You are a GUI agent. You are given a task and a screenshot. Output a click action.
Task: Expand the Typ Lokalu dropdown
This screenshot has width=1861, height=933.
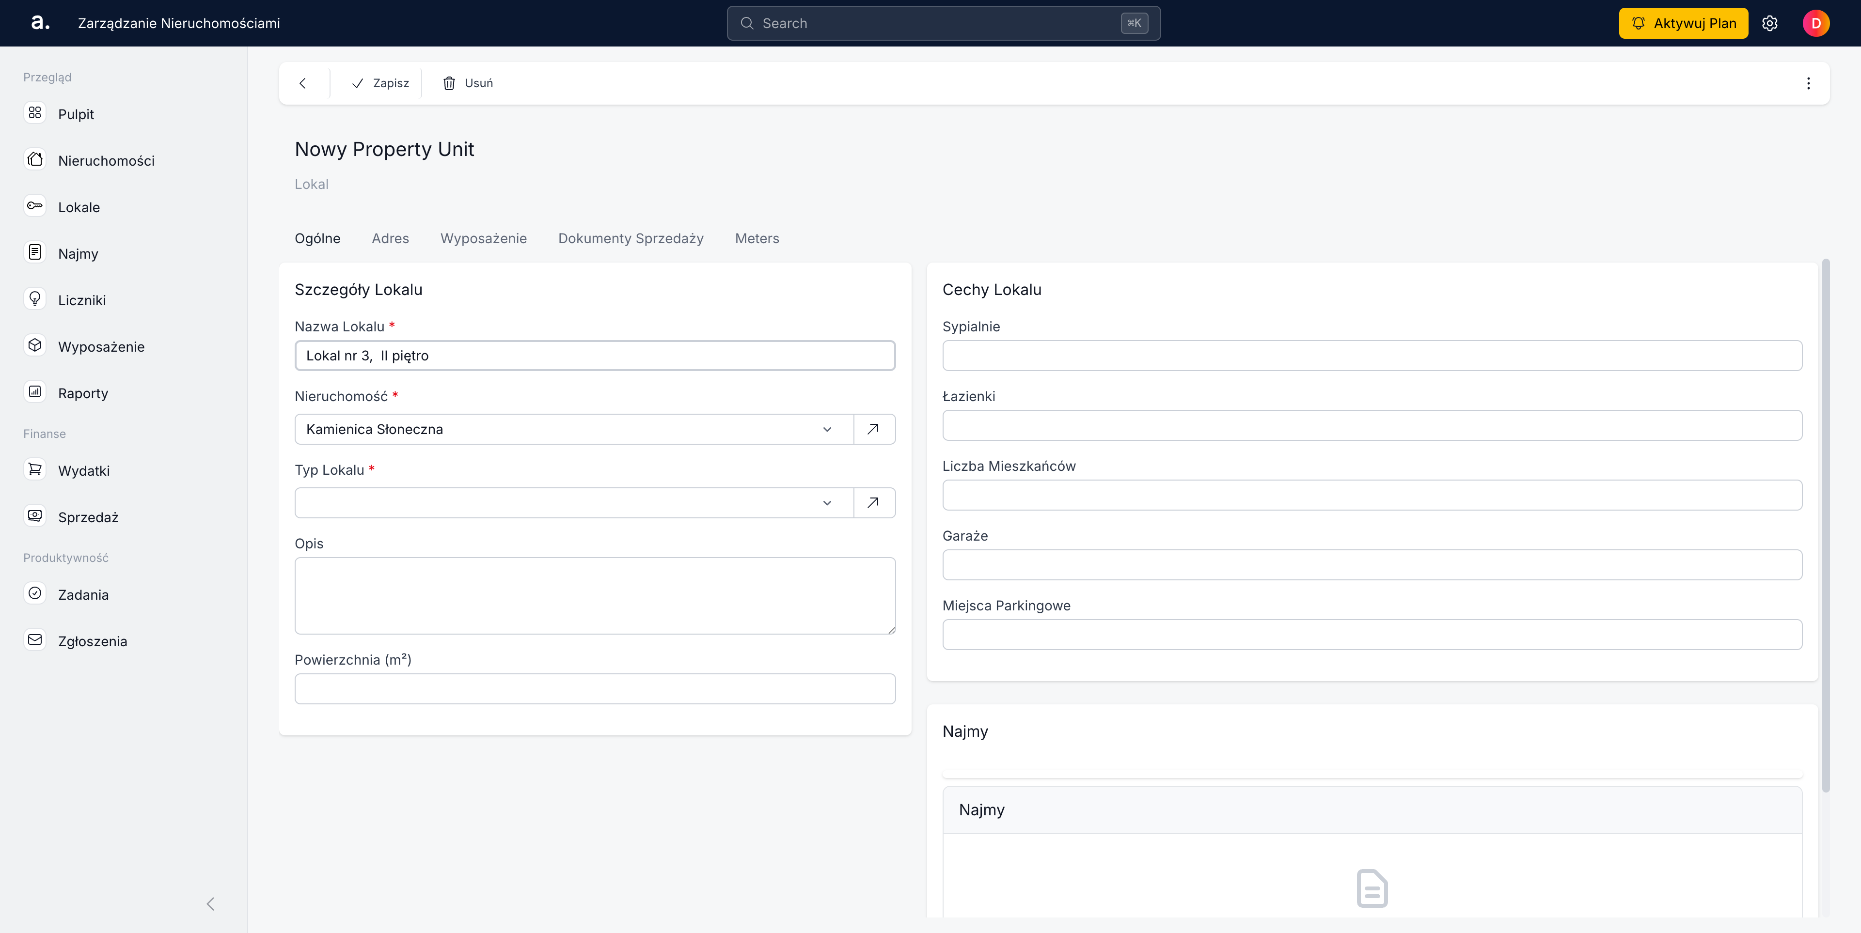click(x=827, y=503)
